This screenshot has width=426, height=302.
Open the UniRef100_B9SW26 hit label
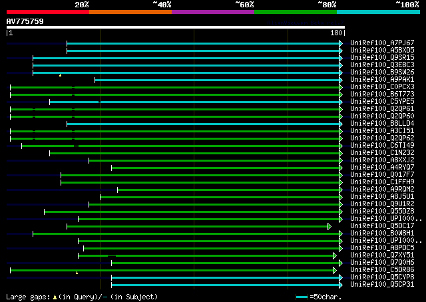pyautogui.click(x=382, y=73)
